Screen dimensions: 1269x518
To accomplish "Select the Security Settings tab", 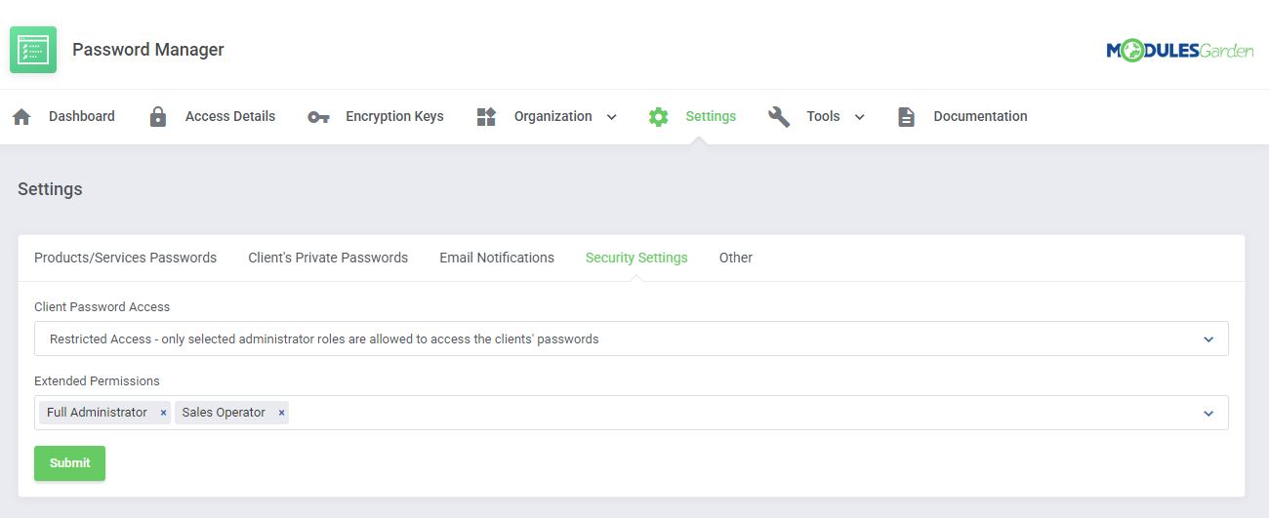I will coord(636,258).
